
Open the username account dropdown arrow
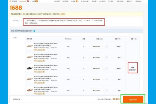point(30,1)
